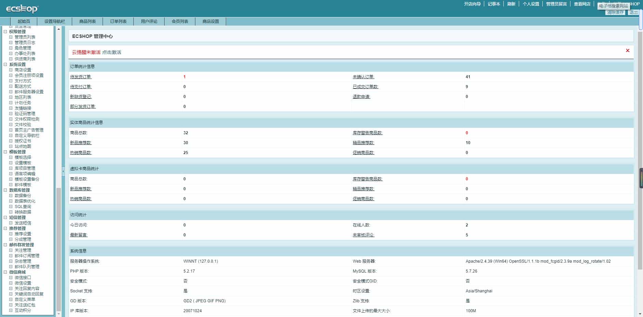Click the sidebar scrollbar thumb
Viewport: 643px width, 317px height.
coord(59,249)
